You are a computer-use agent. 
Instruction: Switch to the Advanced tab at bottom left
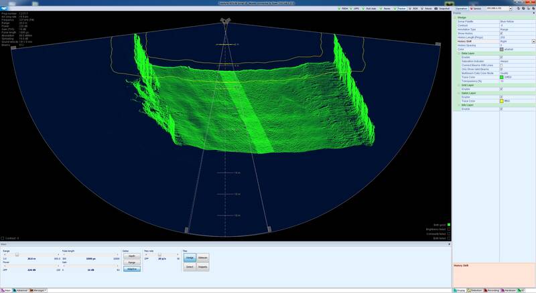click(x=20, y=290)
